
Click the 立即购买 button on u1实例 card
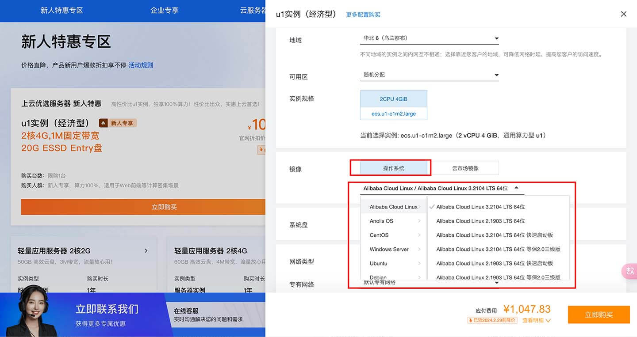pyautogui.click(x=143, y=207)
